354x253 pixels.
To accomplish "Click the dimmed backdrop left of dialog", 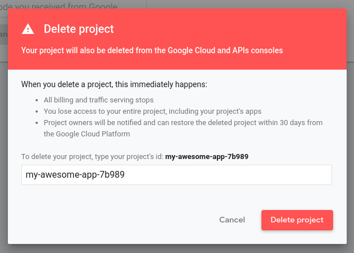I will point(3,141).
